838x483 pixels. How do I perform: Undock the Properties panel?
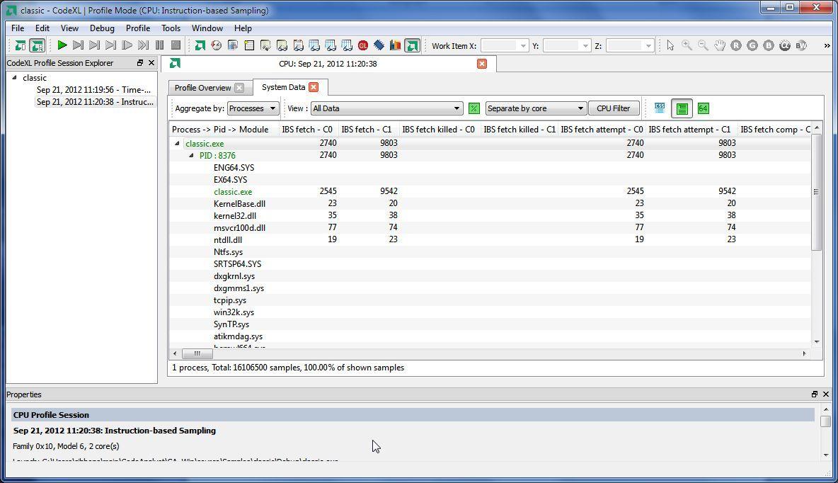click(x=815, y=394)
